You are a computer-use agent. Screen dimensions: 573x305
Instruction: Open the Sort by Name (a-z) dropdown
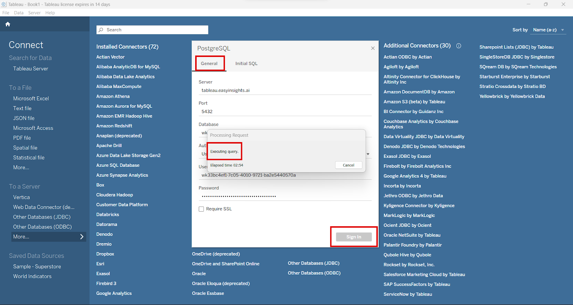pyautogui.click(x=548, y=30)
